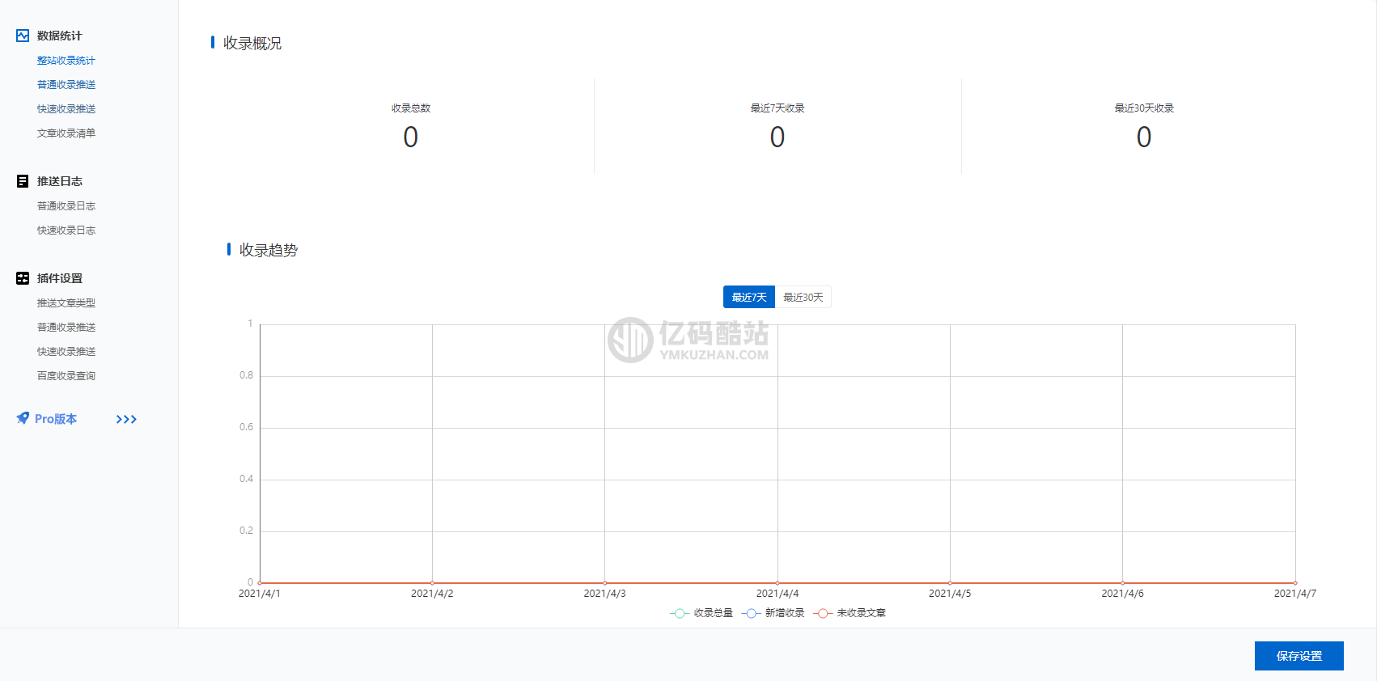Open 快速收录推送 under 插件设置

coord(66,352)
